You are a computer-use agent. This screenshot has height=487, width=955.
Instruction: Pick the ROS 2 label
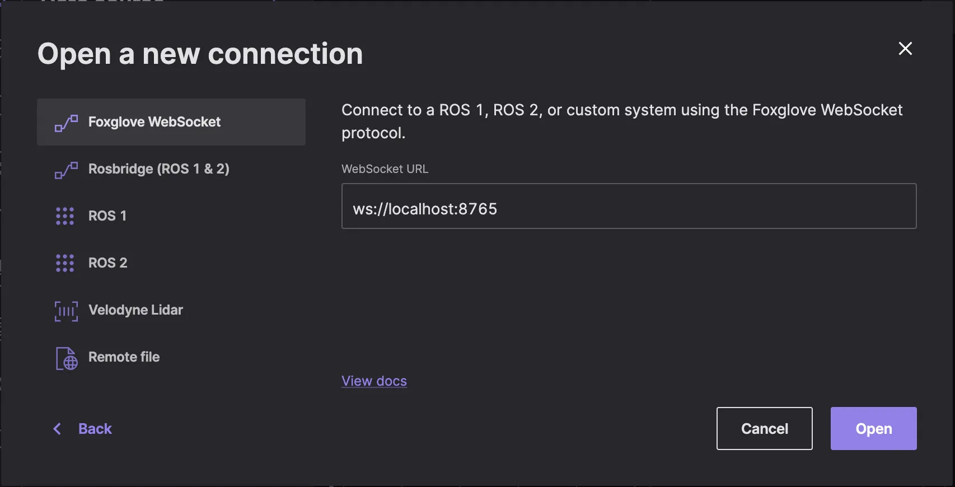click(108, 263)
